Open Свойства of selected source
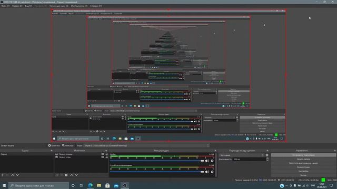This screenshot has height=189, width=337. point(54,145)
